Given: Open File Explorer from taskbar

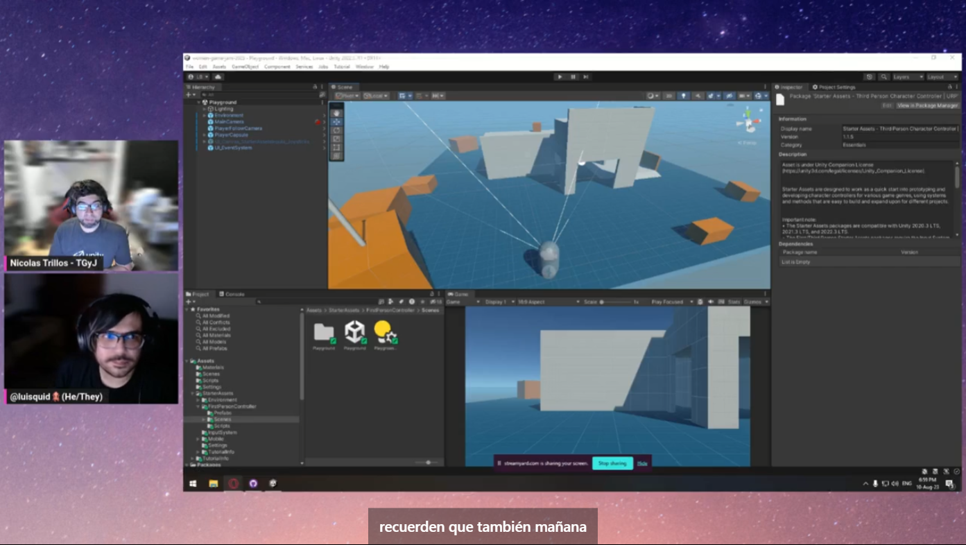Looking at the screenshot, I should coord(214,483).
